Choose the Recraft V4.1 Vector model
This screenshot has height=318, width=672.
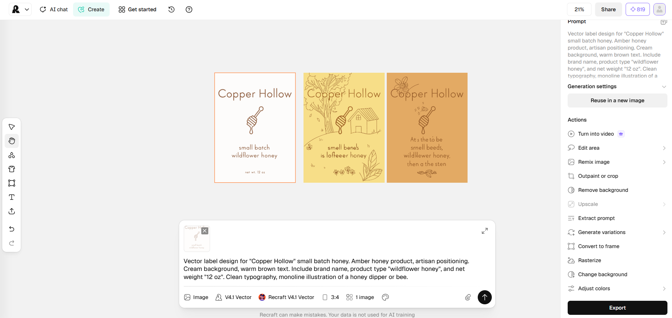tap(286, 297)
